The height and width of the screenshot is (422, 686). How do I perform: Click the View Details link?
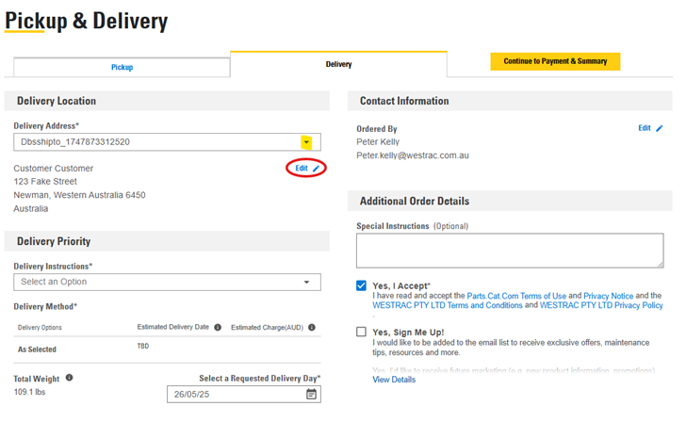click(394, 380)
